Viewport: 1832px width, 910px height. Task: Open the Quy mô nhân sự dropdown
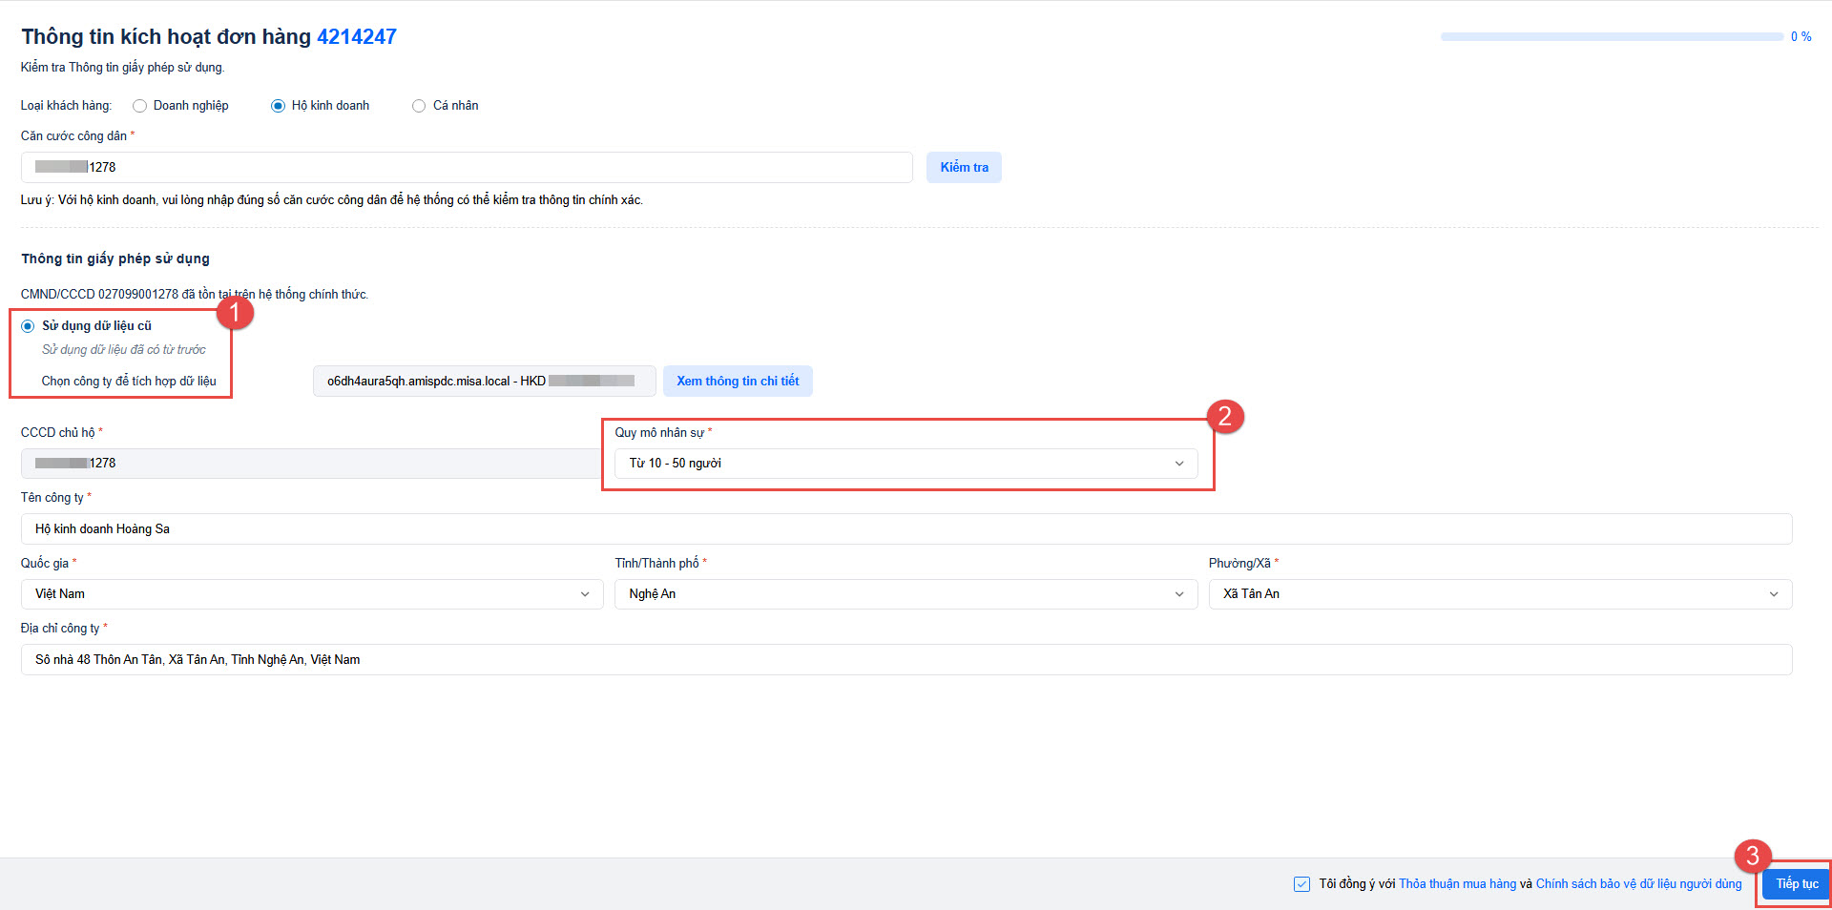pos(906,464)
